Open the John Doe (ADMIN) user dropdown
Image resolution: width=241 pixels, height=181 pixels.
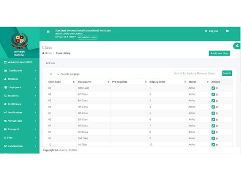pos(20,53)
